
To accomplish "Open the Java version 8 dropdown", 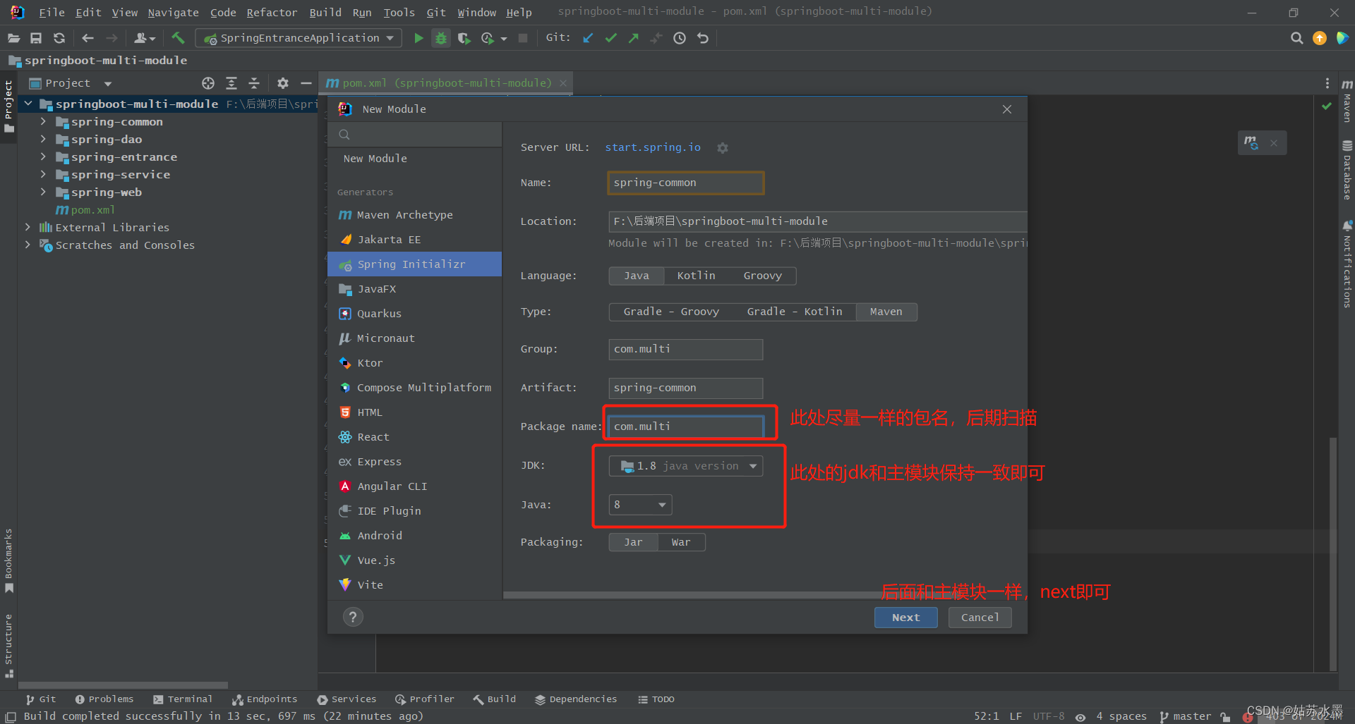I will click(640, 505).
